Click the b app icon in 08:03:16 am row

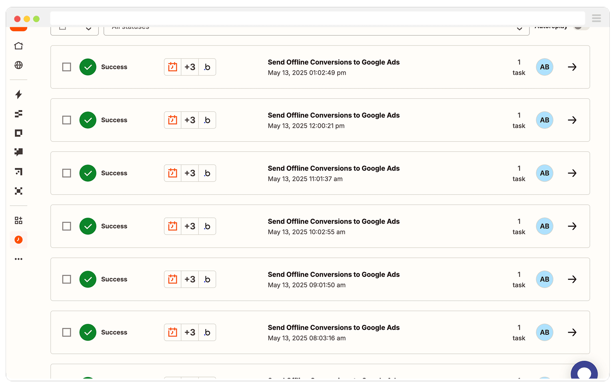pos(207,333)
